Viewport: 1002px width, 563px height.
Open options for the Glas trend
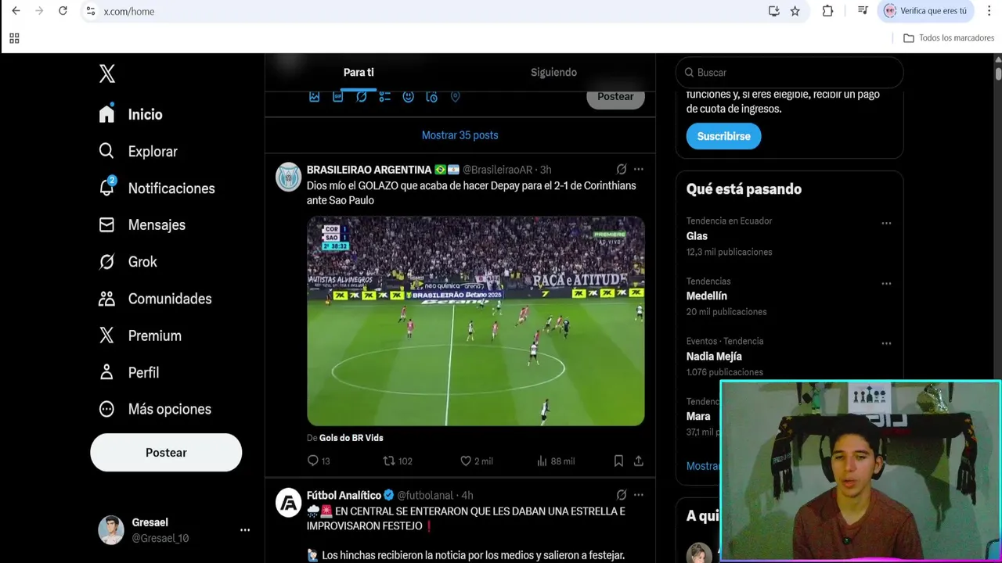coord(886,223)
